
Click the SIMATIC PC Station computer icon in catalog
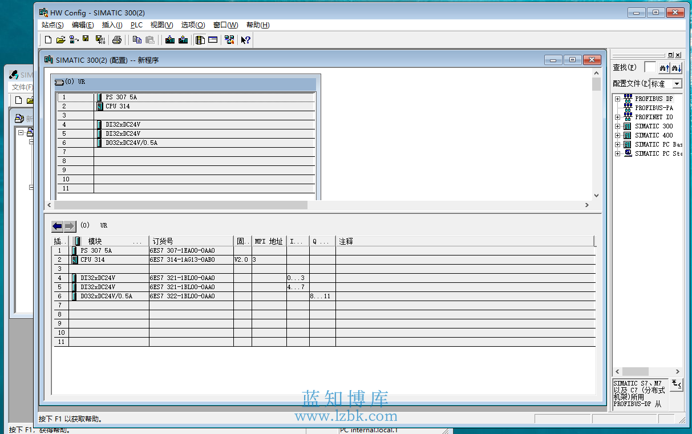click(x=628, y=153)
